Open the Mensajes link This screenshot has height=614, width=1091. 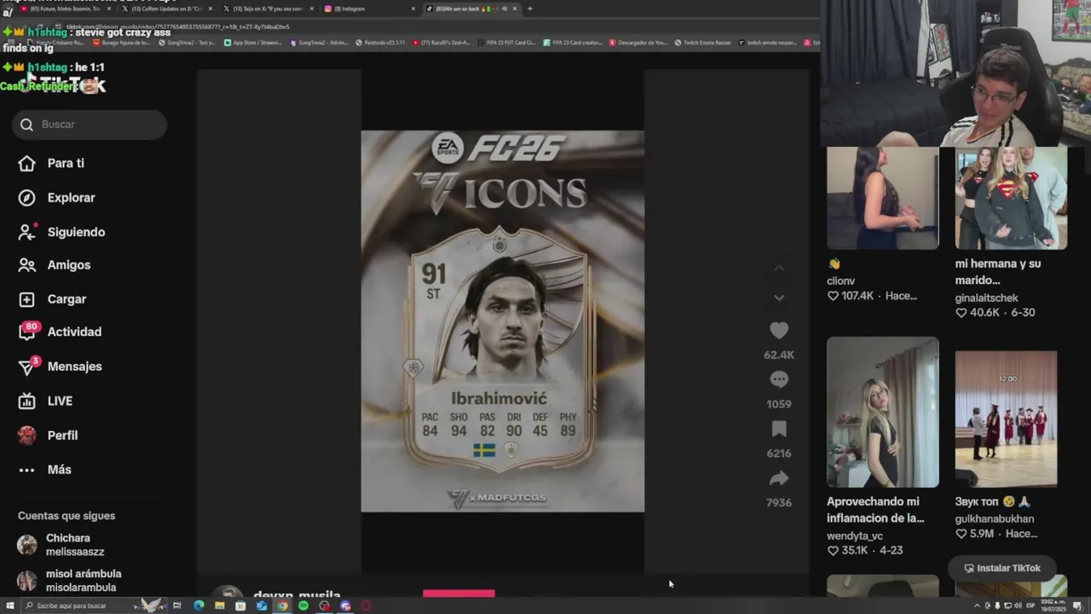(x=74, y=367)
